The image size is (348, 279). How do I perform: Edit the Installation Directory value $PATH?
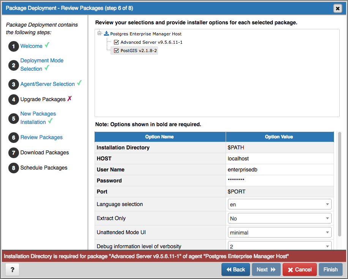(280, 147)
